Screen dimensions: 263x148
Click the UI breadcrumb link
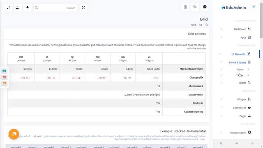(201, 25)
